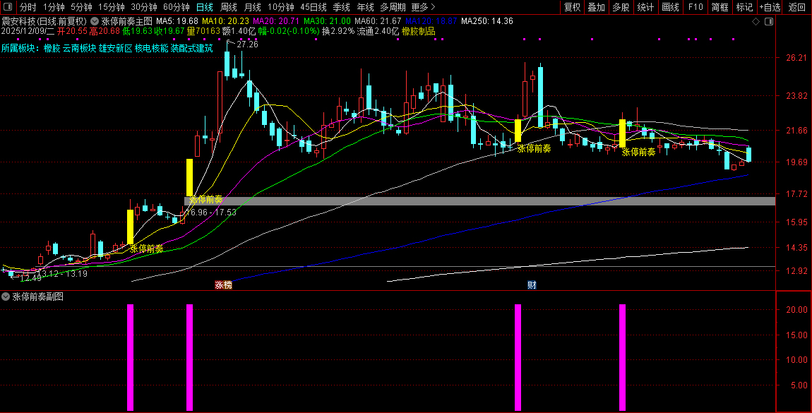Image resolution: width=812 pixels, height=413 pixels.
Task: Open the 复权 price adjustment menu
Action: coord(572,7)
